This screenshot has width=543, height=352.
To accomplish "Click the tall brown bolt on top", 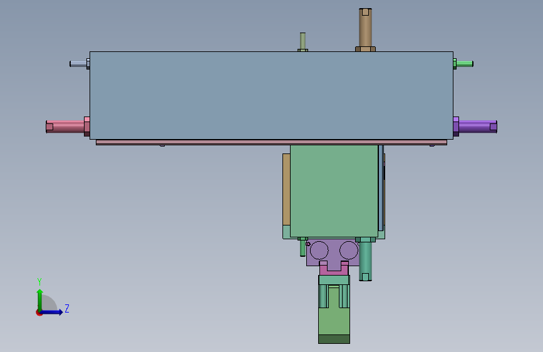I will click(x=365, y=30).
